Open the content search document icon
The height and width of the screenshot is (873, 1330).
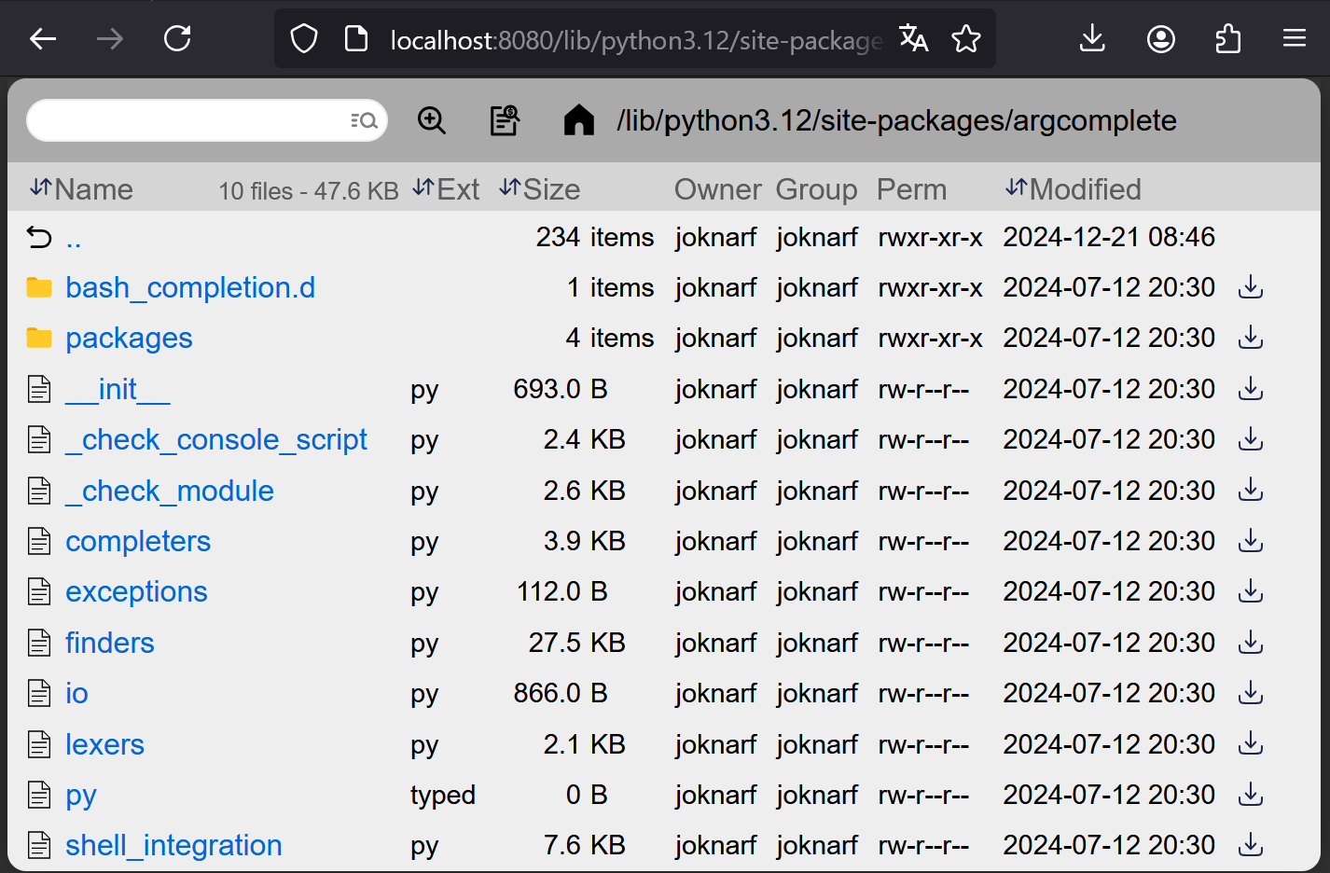pos(505,120)
